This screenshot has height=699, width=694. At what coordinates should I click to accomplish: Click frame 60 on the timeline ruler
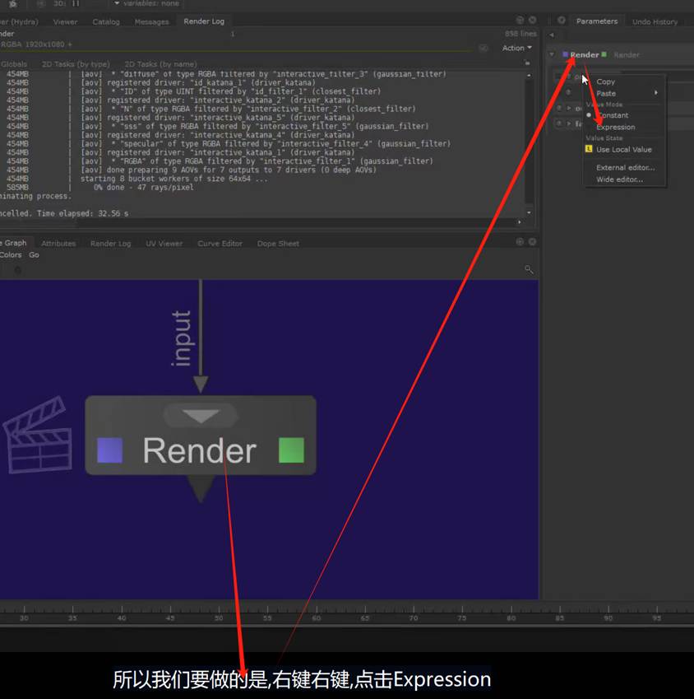[x=317, y=617]
